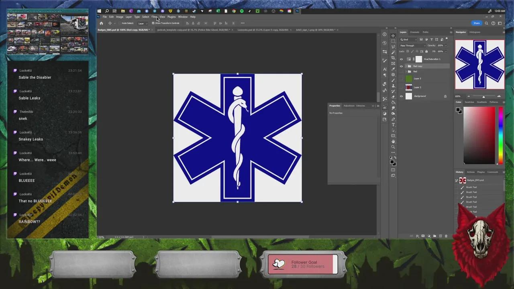
Task: Select the Hand tool
Action: pyautogui.click(x=393, y=142)
